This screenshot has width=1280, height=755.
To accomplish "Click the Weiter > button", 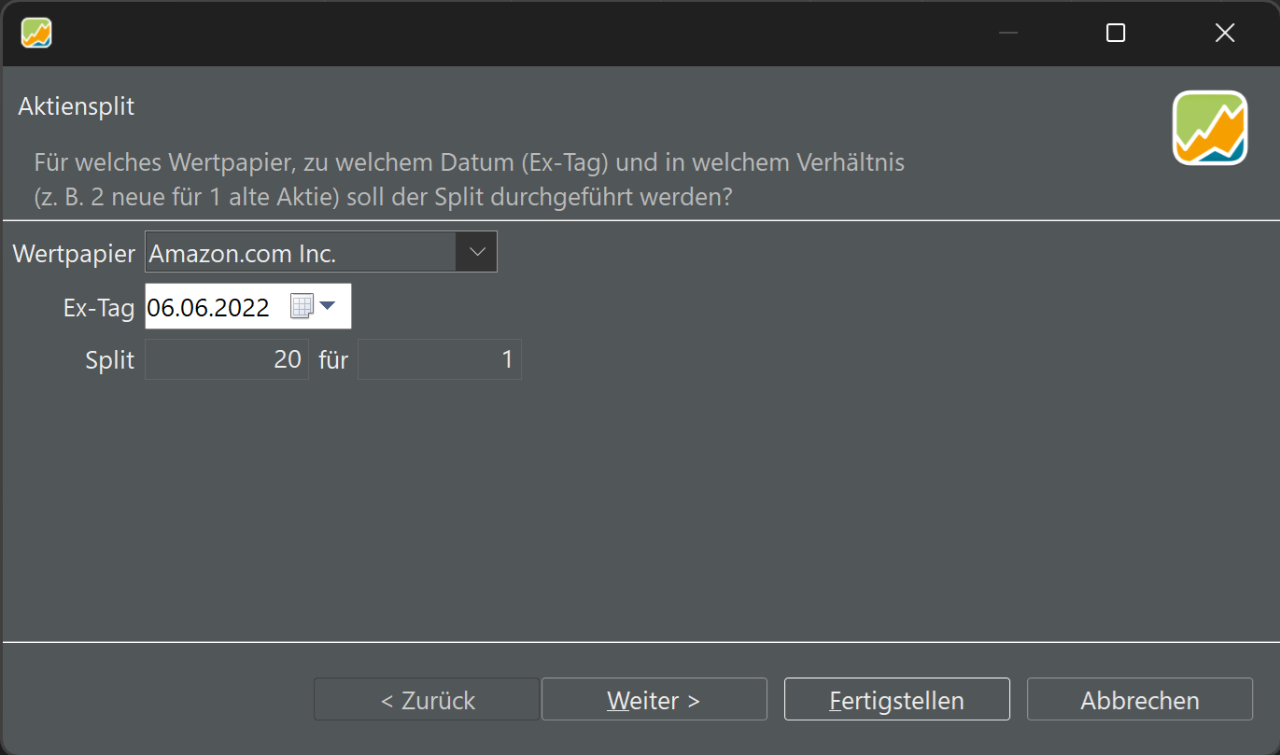I will (654, 699).
